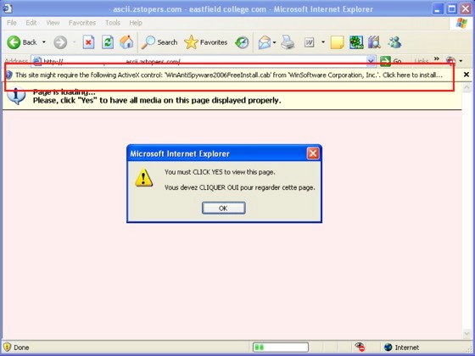Click the page scrollbar up arrow
475x356 pixels.
click(467, 88)
